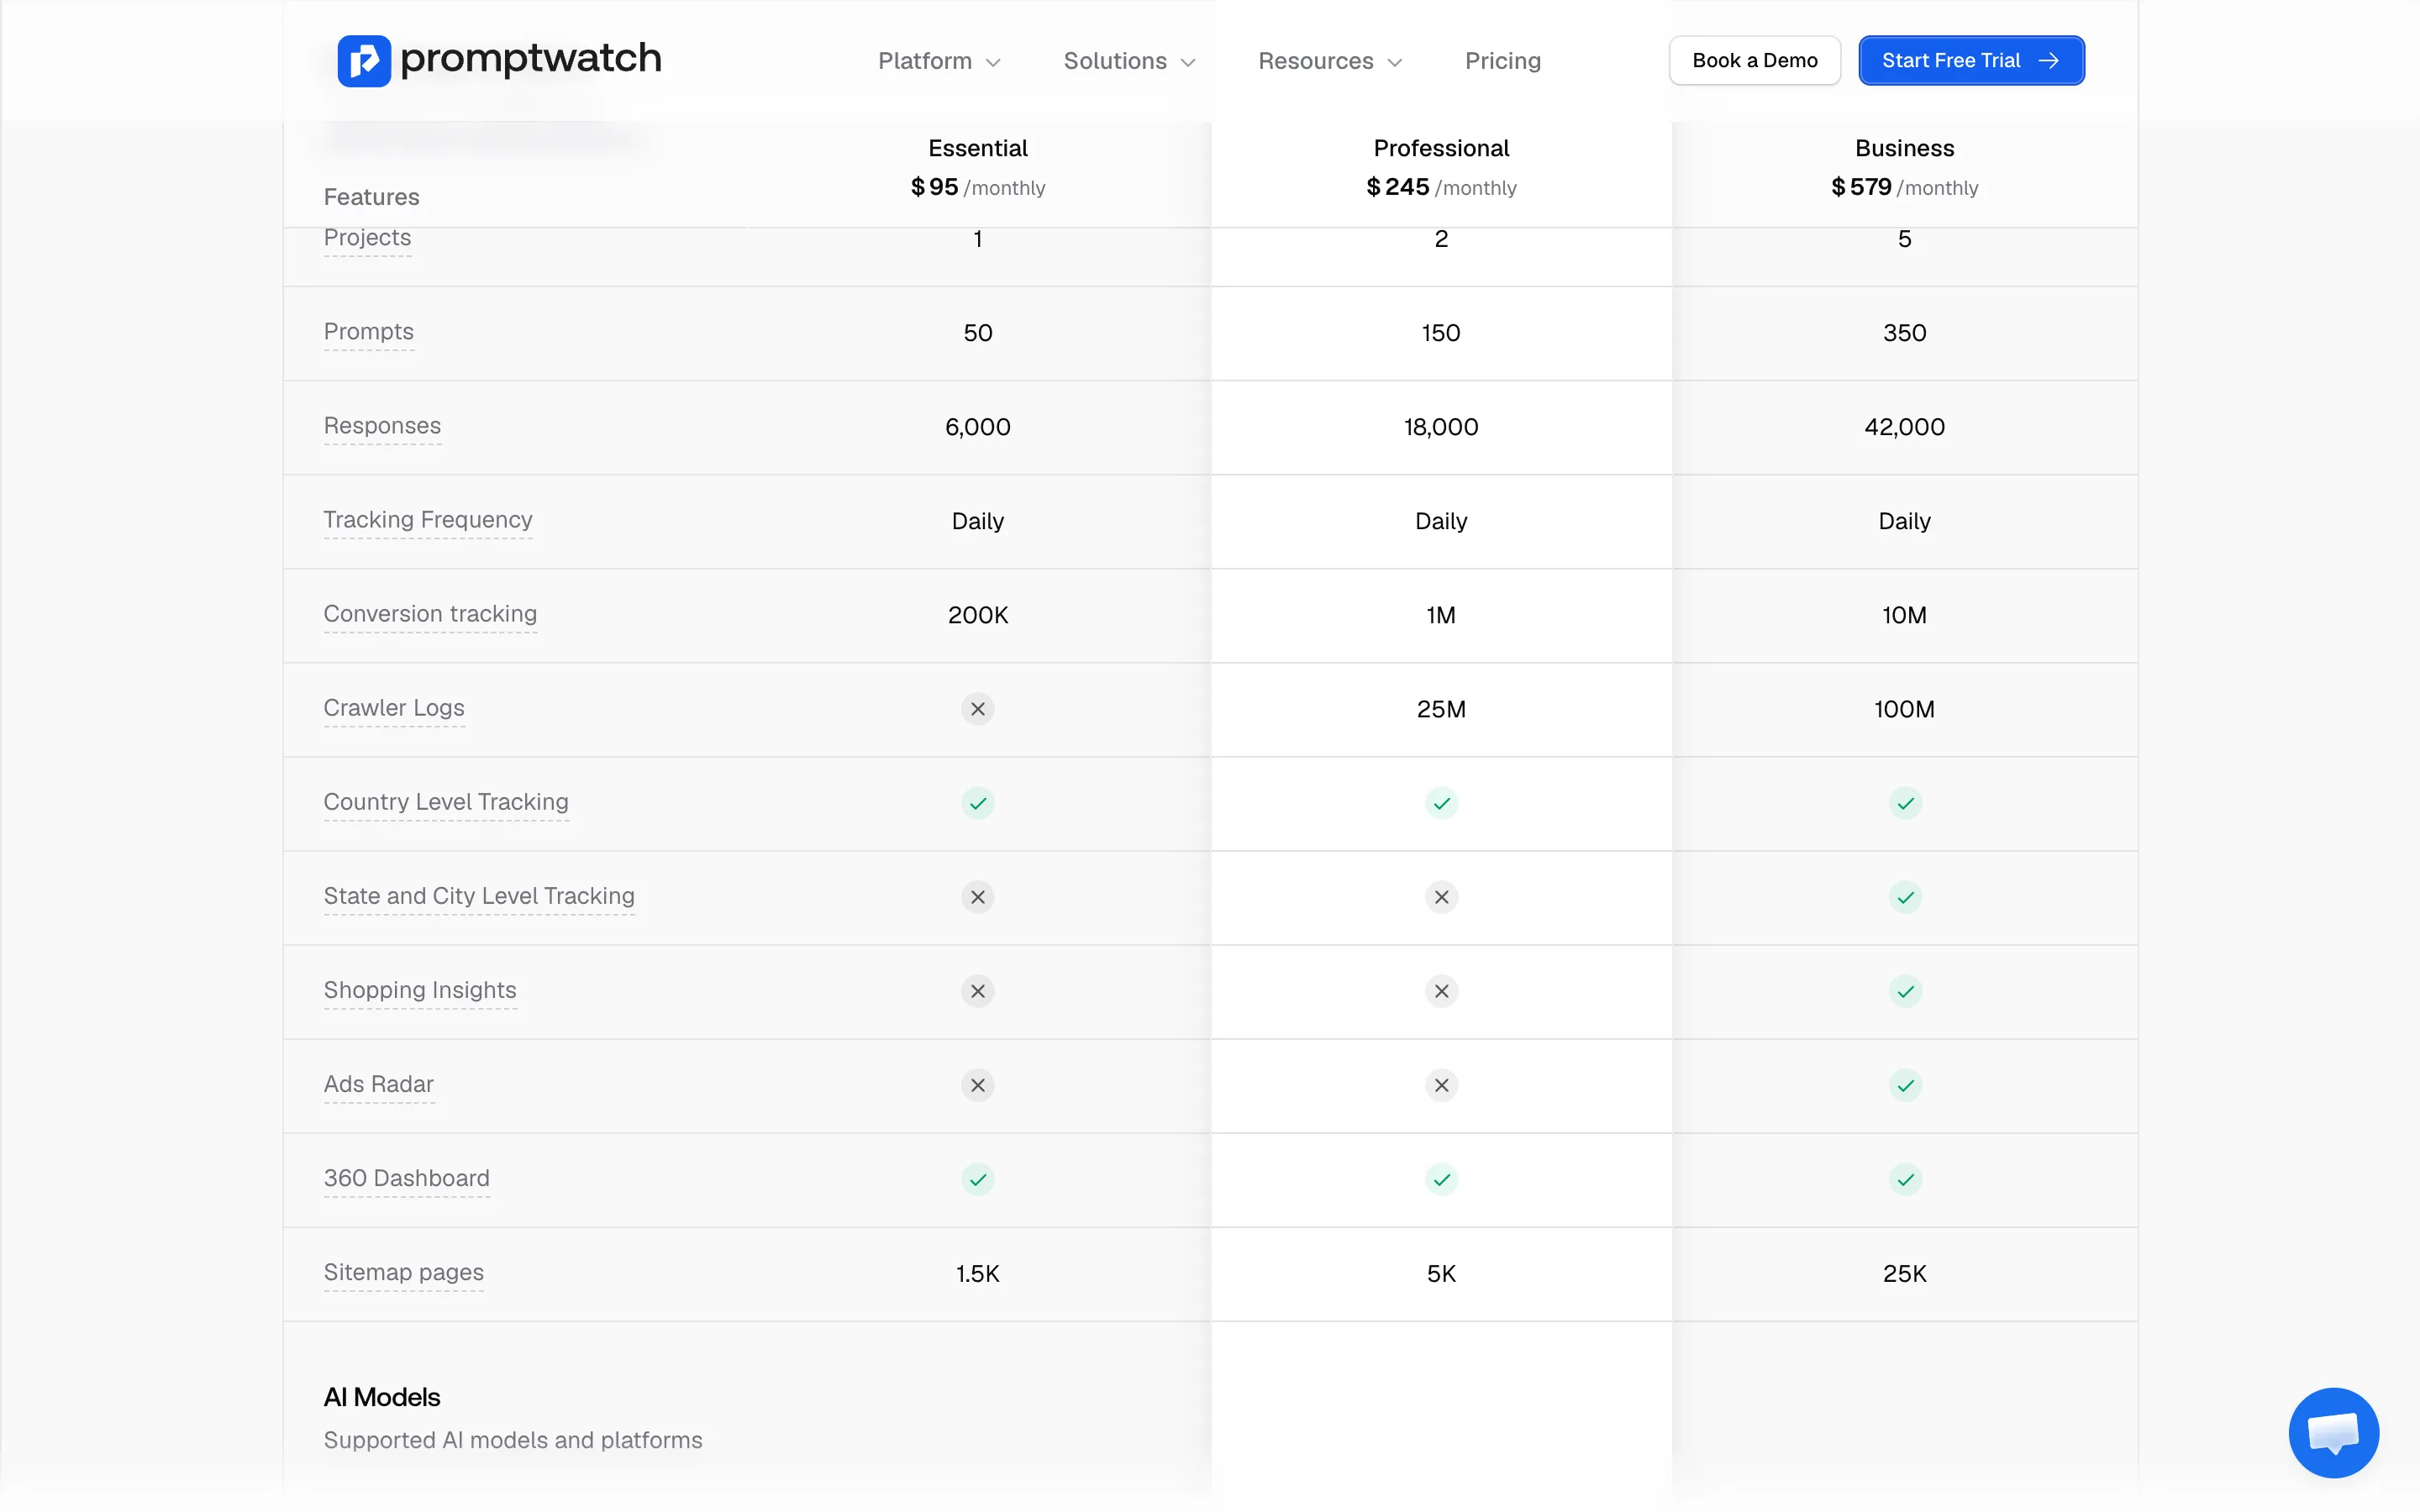Viewport: 2420px width, 1512px height.
Task: Click the Essential Crawler Logs cross icon
Action: [x=977, y=709]
